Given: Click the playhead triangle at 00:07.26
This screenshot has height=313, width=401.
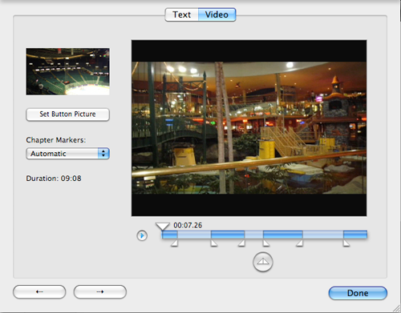Looking at the screenshot, I should pos(163,227).
